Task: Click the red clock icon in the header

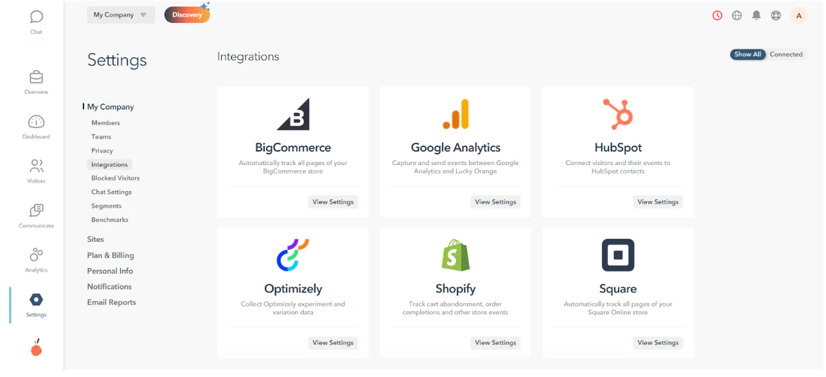Action: pyautogui.click(x=717, y=15)
